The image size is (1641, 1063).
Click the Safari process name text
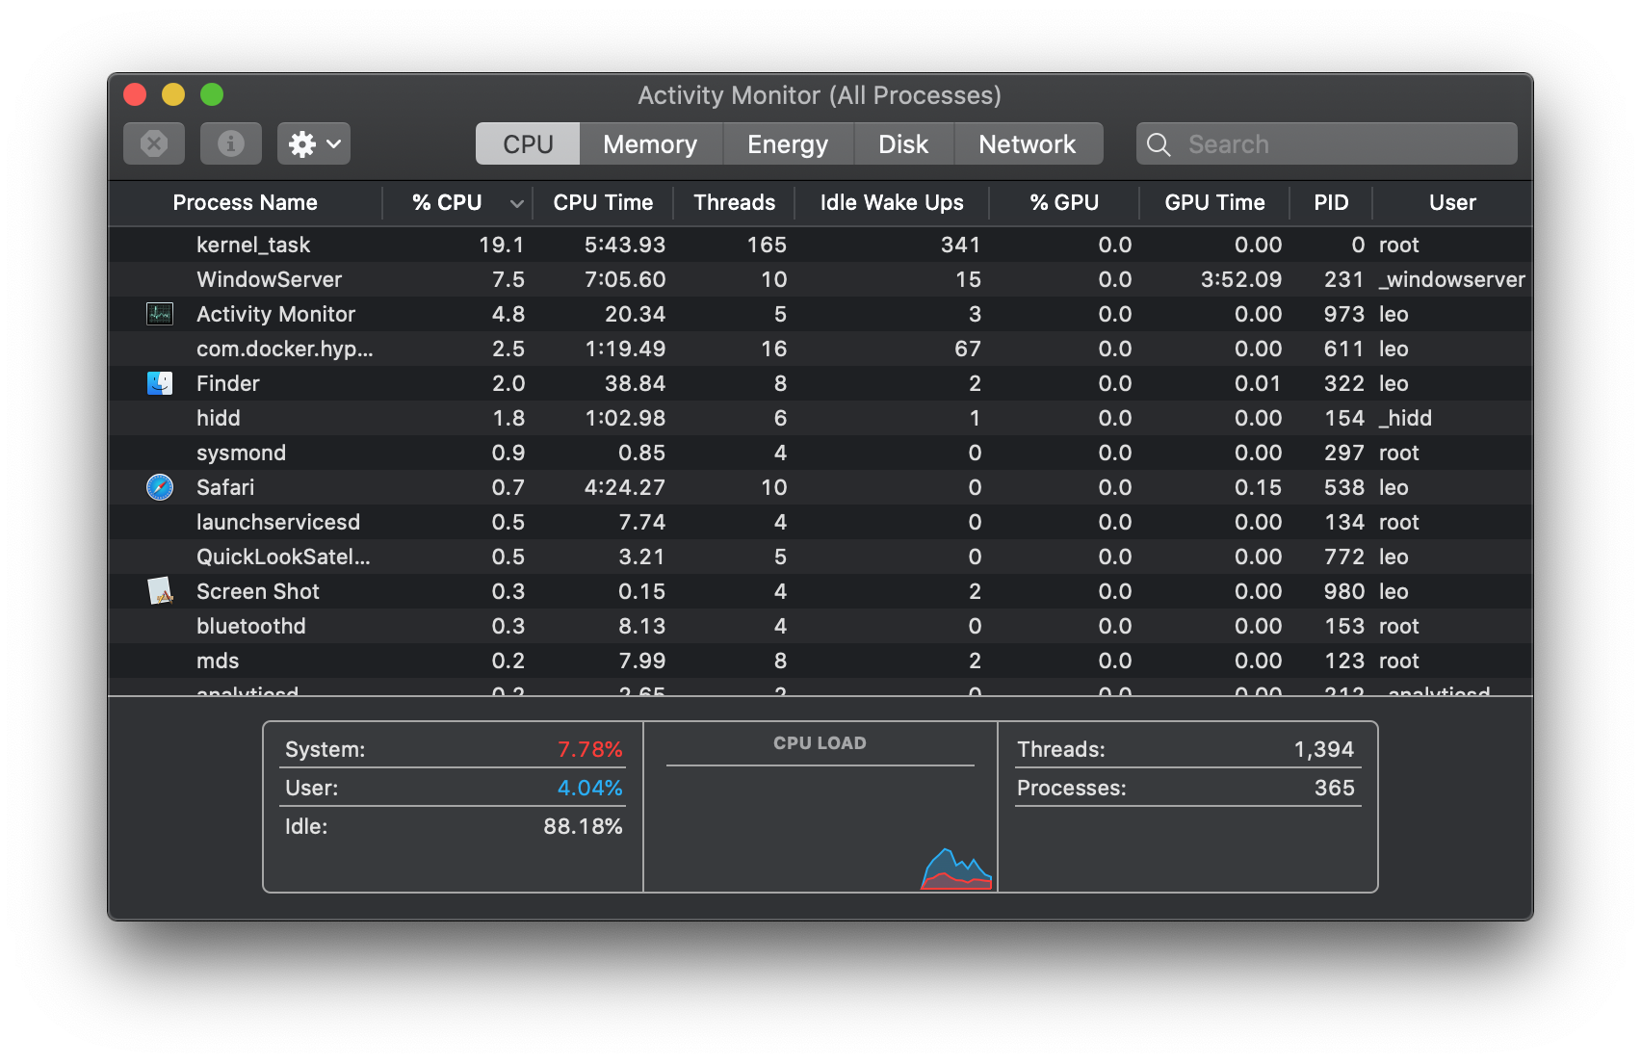pyautogui.click(x=225, y=487)
